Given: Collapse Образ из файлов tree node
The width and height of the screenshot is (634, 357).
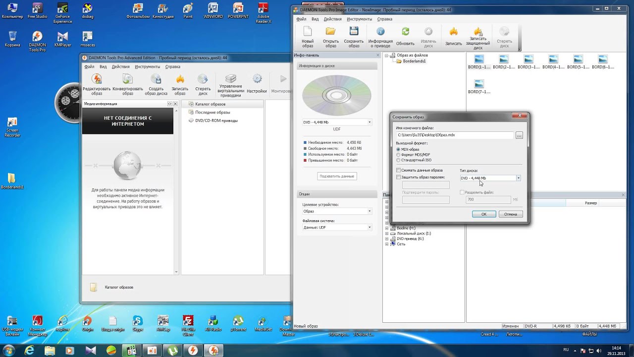Looking at the screenshot, I should click(x=387, y=55).
